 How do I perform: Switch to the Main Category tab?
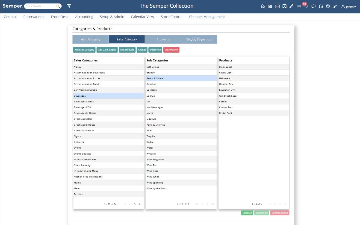pos(90,39)
